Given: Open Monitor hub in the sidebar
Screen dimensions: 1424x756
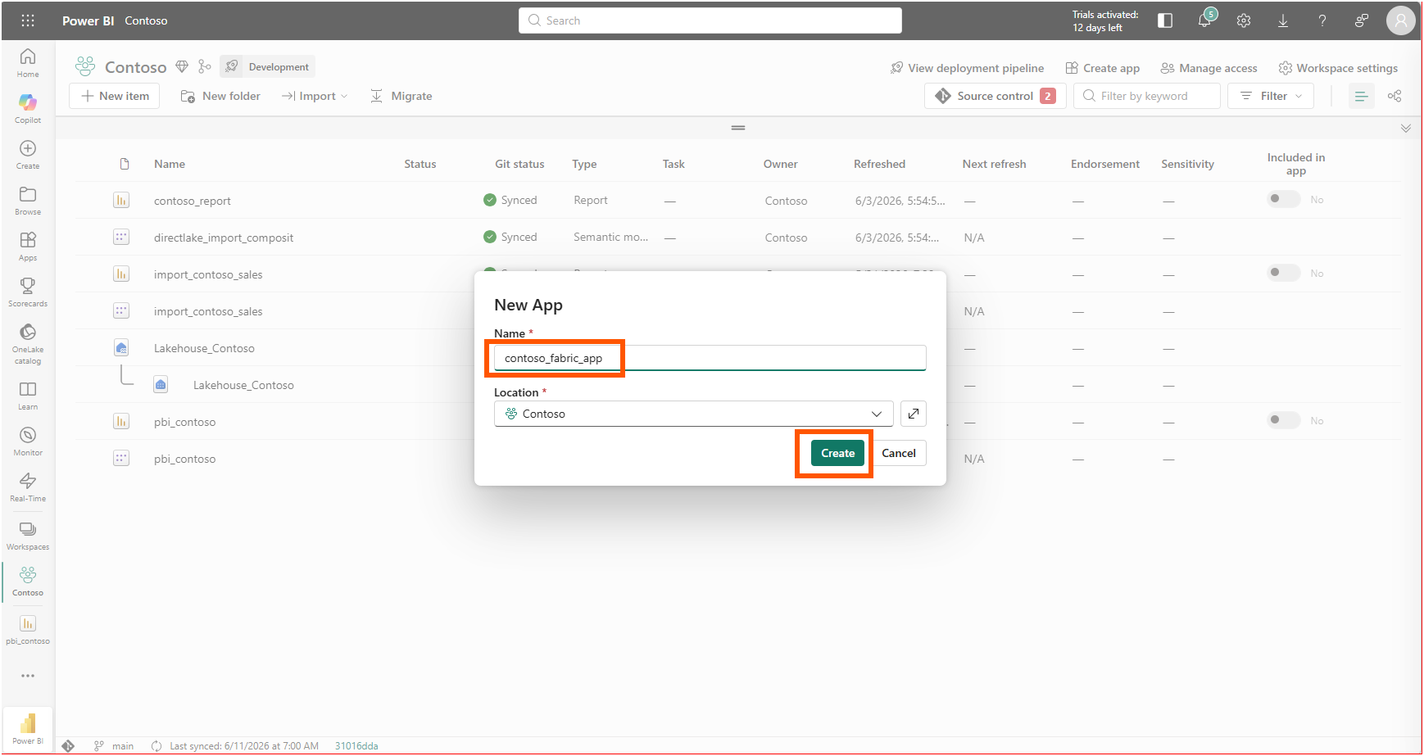Looking at the screenshot, I should [28, 441].
